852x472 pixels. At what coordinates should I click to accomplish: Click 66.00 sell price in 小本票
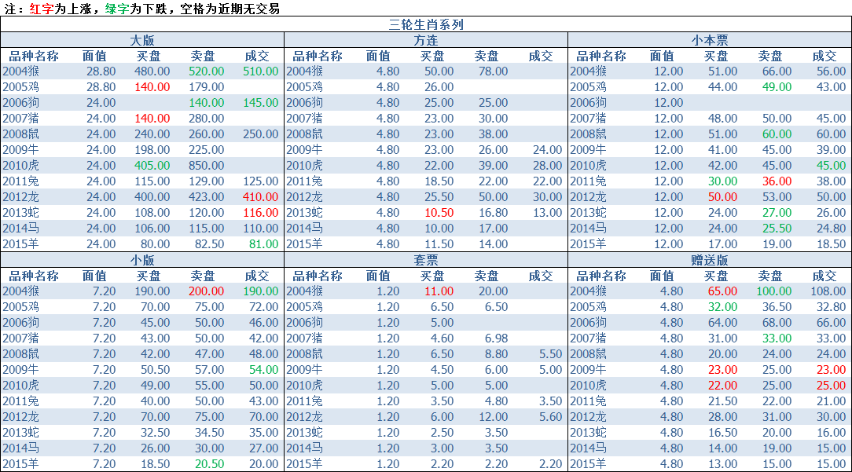(777, 71)
